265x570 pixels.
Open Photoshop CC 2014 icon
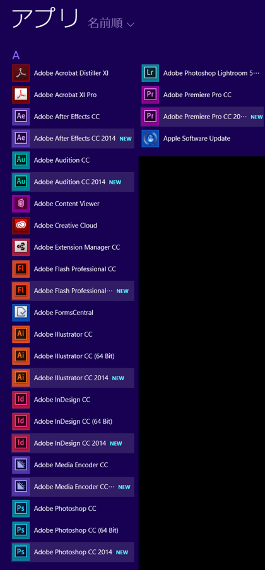coord(21,552)
